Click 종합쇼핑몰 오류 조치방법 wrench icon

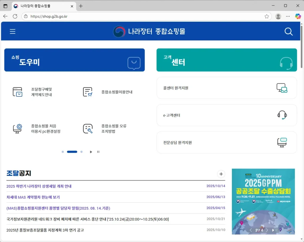(x=88, y=128)
